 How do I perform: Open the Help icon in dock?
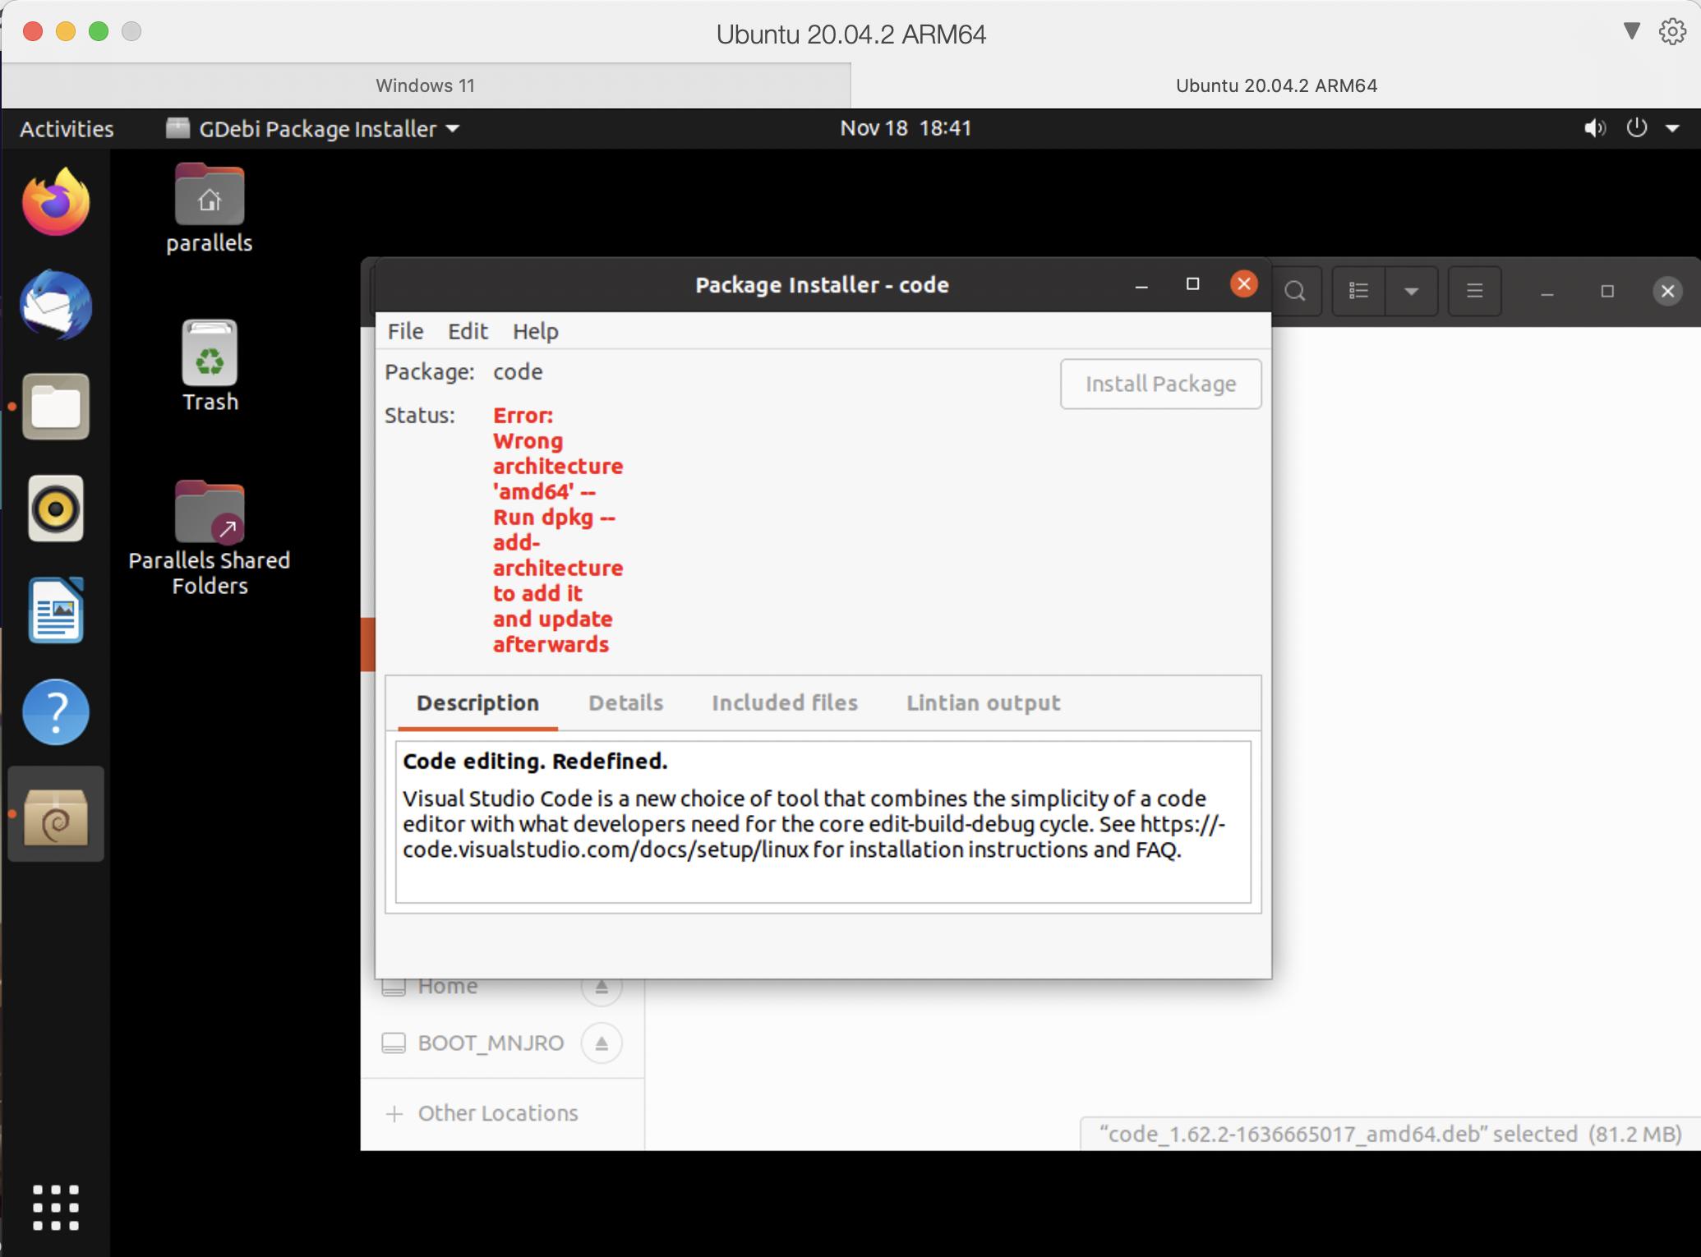(x=56, y=712)
